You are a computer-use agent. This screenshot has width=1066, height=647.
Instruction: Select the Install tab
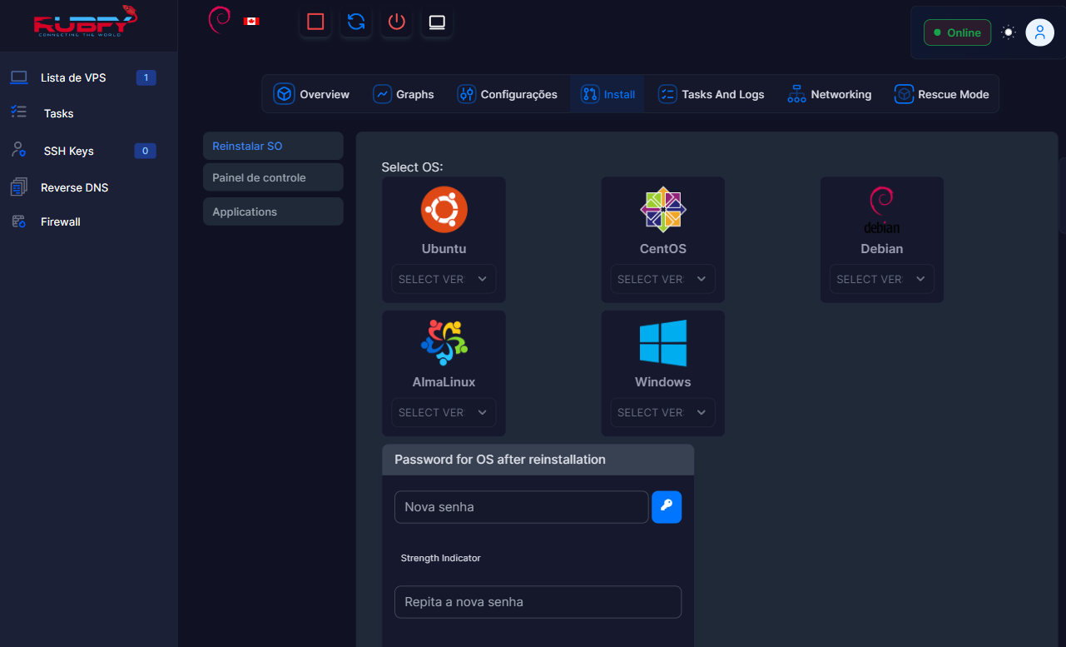[607, 94]
